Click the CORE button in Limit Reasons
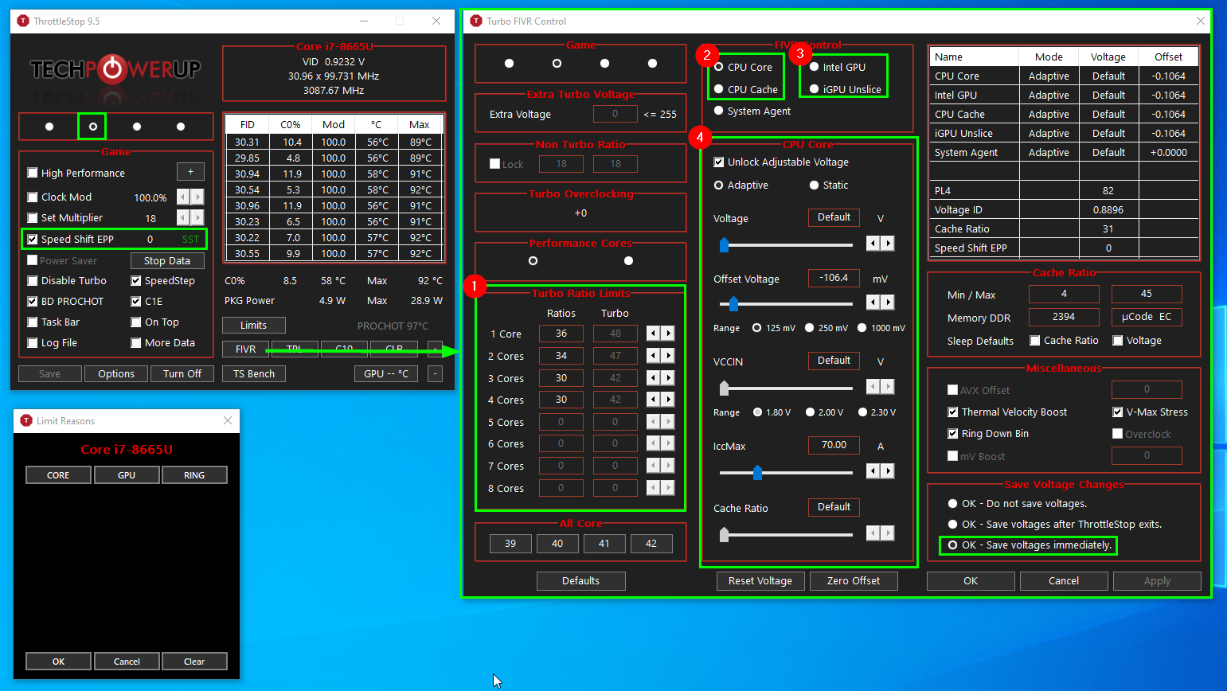Screen dimensions: 1227x691 click(58, 474)
